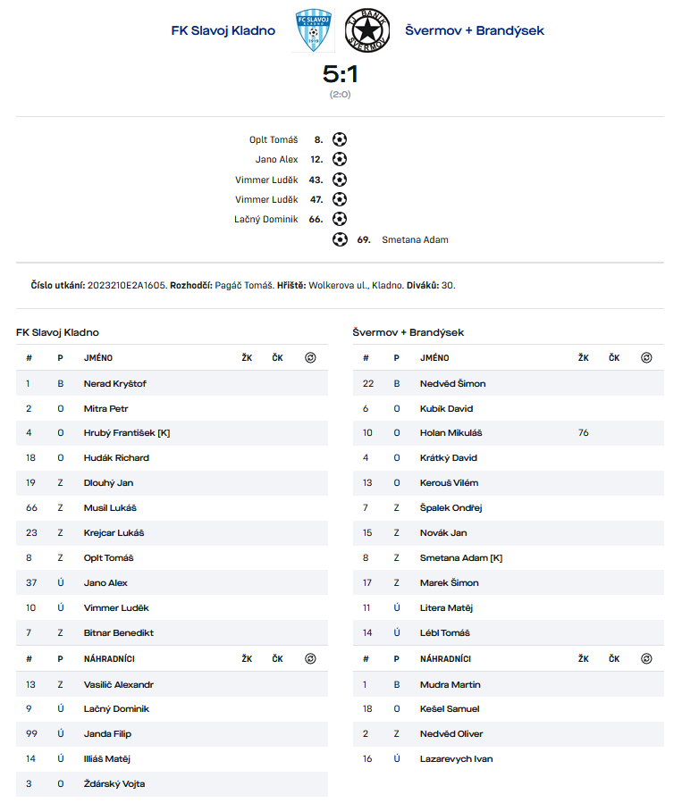Screen dimensions: 682x803
Task: Click Holan Mikuláš yellow card minute 76
Action: pos(583,432)
